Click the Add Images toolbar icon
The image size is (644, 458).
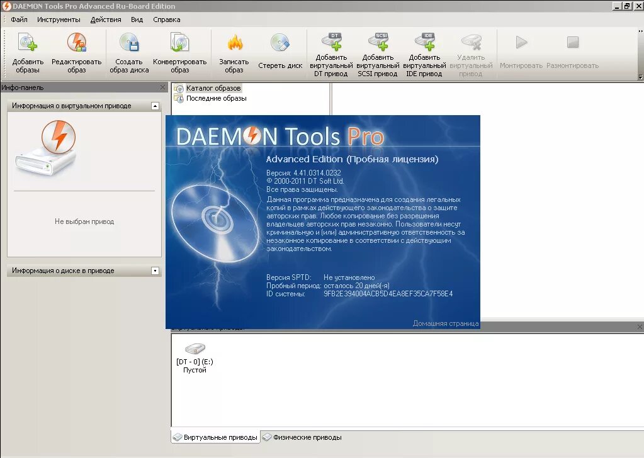click(28, 43)
